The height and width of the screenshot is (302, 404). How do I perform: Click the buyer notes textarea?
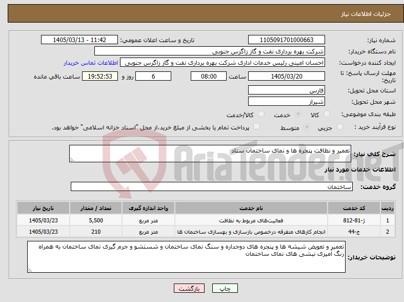(186, 257)
